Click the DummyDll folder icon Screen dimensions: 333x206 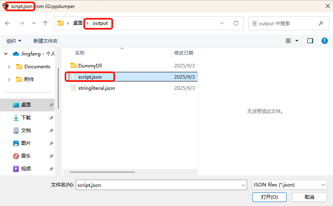coord(73,65)
